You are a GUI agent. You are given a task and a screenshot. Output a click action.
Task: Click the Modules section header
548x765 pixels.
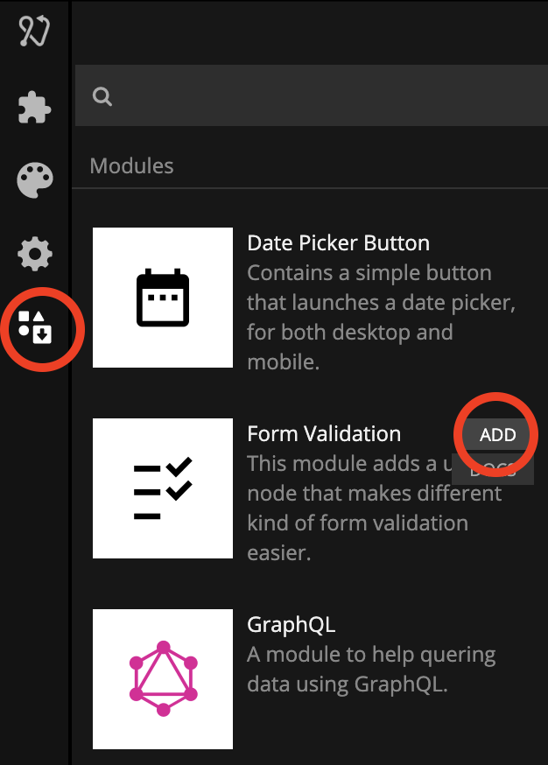[131, 165]
